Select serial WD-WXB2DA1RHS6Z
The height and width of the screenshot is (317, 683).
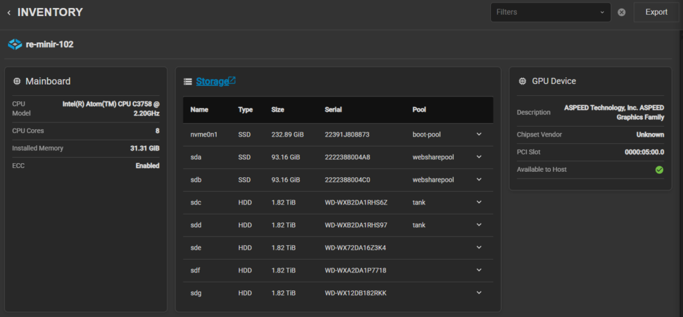356,202
